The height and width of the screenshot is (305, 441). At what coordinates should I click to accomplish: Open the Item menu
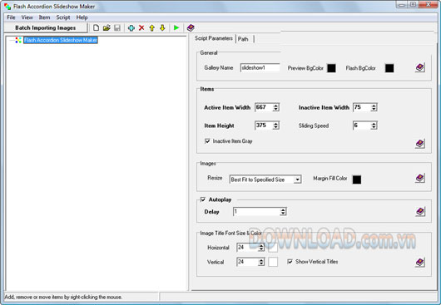[44, 17]
